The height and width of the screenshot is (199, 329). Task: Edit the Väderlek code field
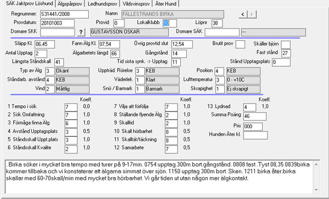pos(140,81)
